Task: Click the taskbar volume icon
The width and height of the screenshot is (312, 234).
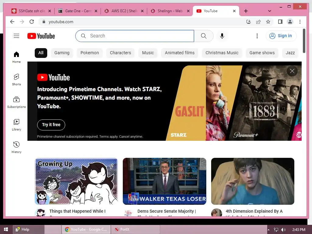Action: [283, 229]
